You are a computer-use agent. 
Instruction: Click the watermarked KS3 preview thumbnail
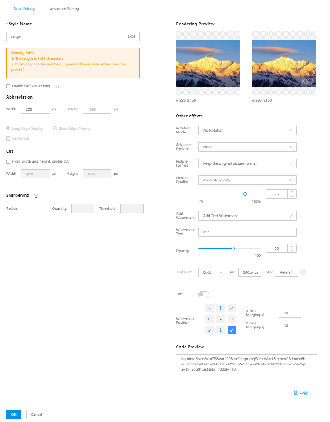click(x=283, y=64)
